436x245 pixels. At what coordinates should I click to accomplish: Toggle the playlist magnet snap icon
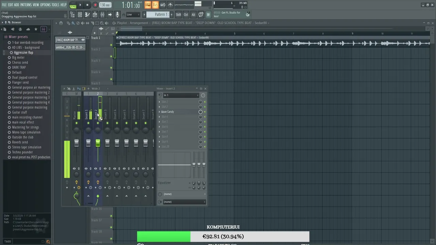click(61, 23)
